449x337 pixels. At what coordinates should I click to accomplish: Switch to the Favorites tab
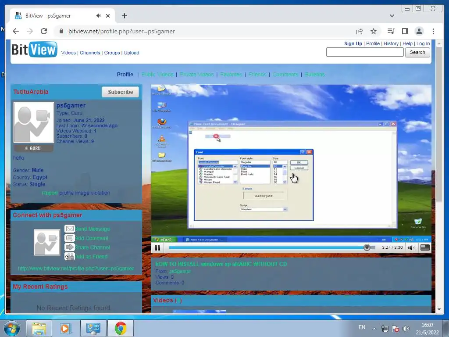click(x=231, y=75)
